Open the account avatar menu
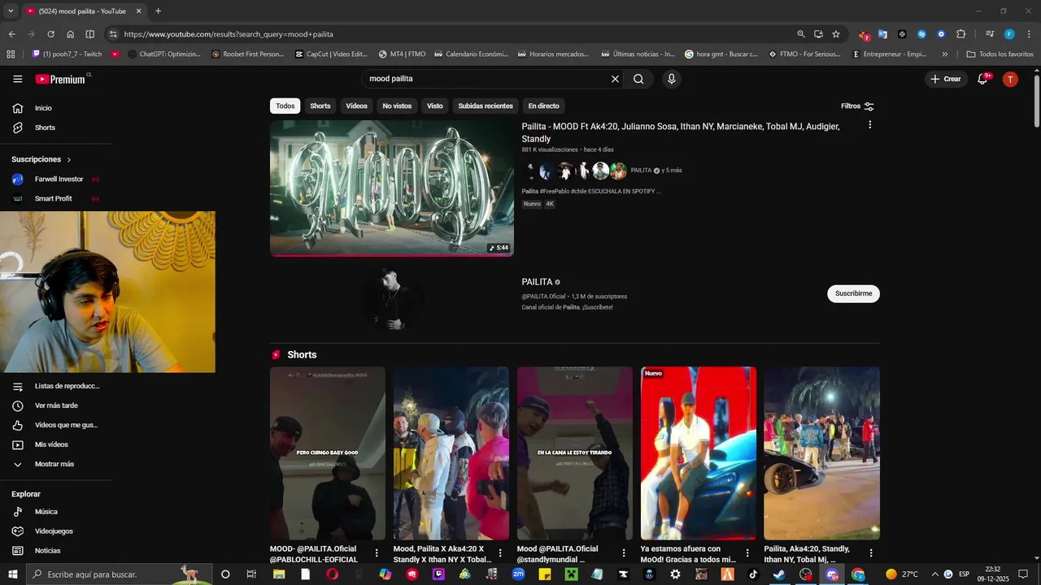Viewport: 1041px width, 585px height. [x=1010, y=79]
